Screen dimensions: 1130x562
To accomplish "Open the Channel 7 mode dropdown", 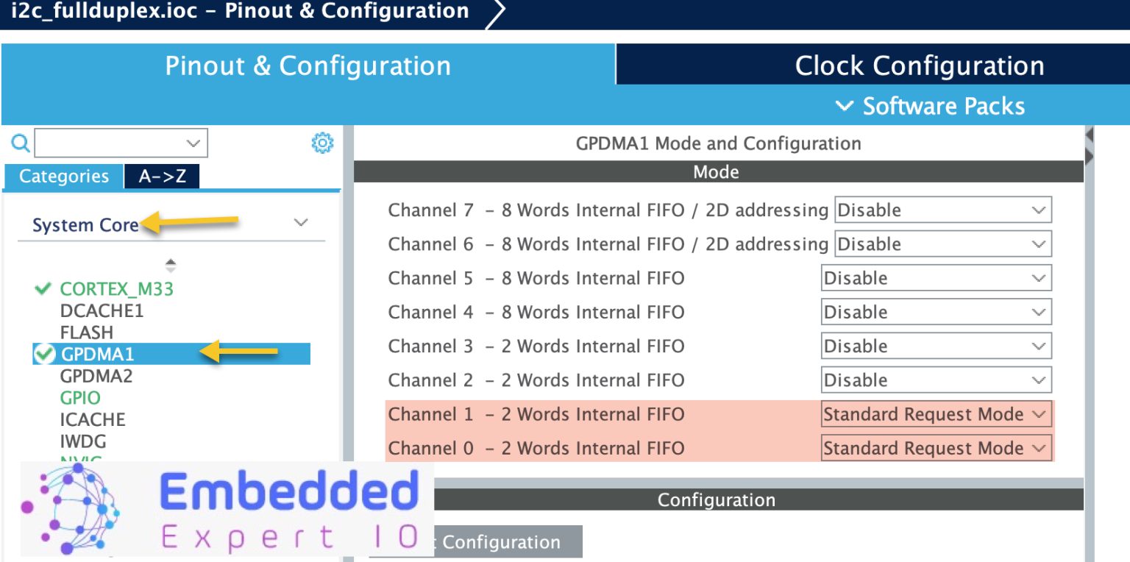I will (943, 210).
